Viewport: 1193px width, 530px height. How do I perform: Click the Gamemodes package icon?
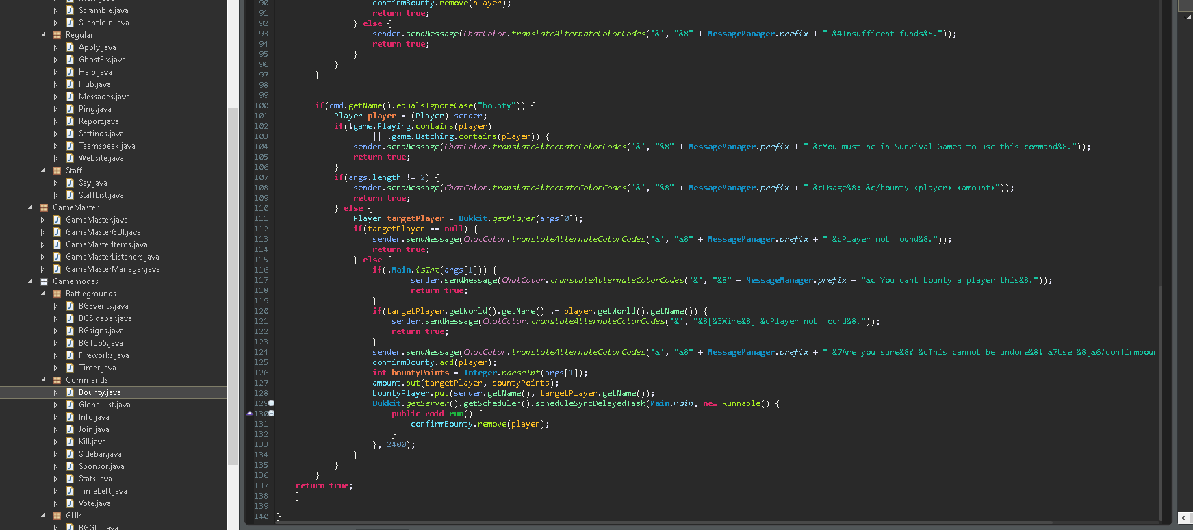point(44,281)
